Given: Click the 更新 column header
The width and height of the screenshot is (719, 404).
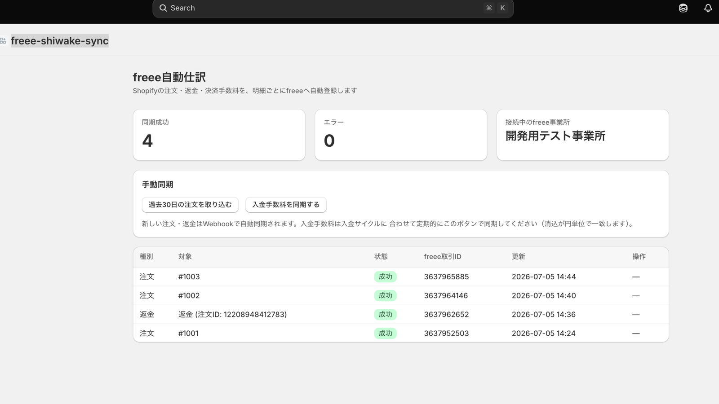Looking at the screenshot, I should point(519,257).
